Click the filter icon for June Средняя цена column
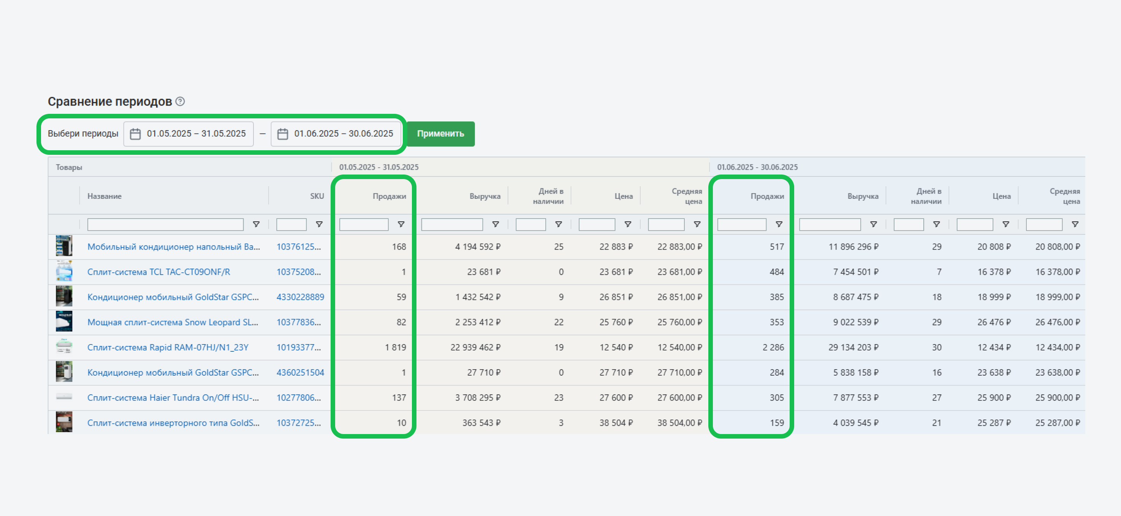The width and height of the screenshot is (1121, 516). coord(1075,224)
